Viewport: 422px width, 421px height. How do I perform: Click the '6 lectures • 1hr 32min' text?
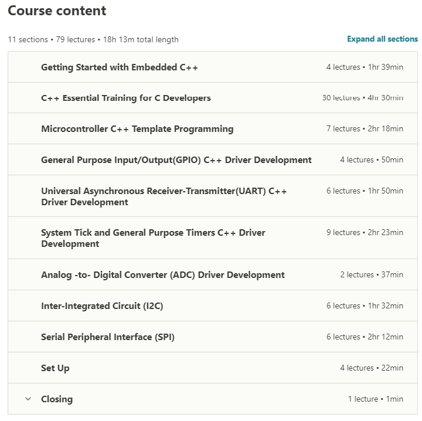(365, 306)
